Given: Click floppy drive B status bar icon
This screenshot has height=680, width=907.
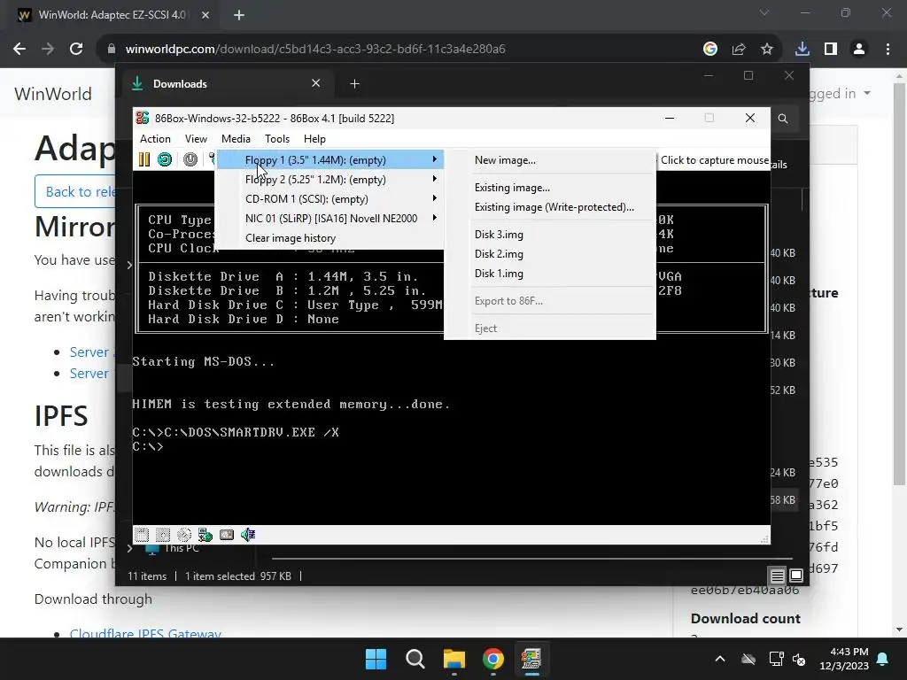Looking at the screenshot, I should (163, 535).
